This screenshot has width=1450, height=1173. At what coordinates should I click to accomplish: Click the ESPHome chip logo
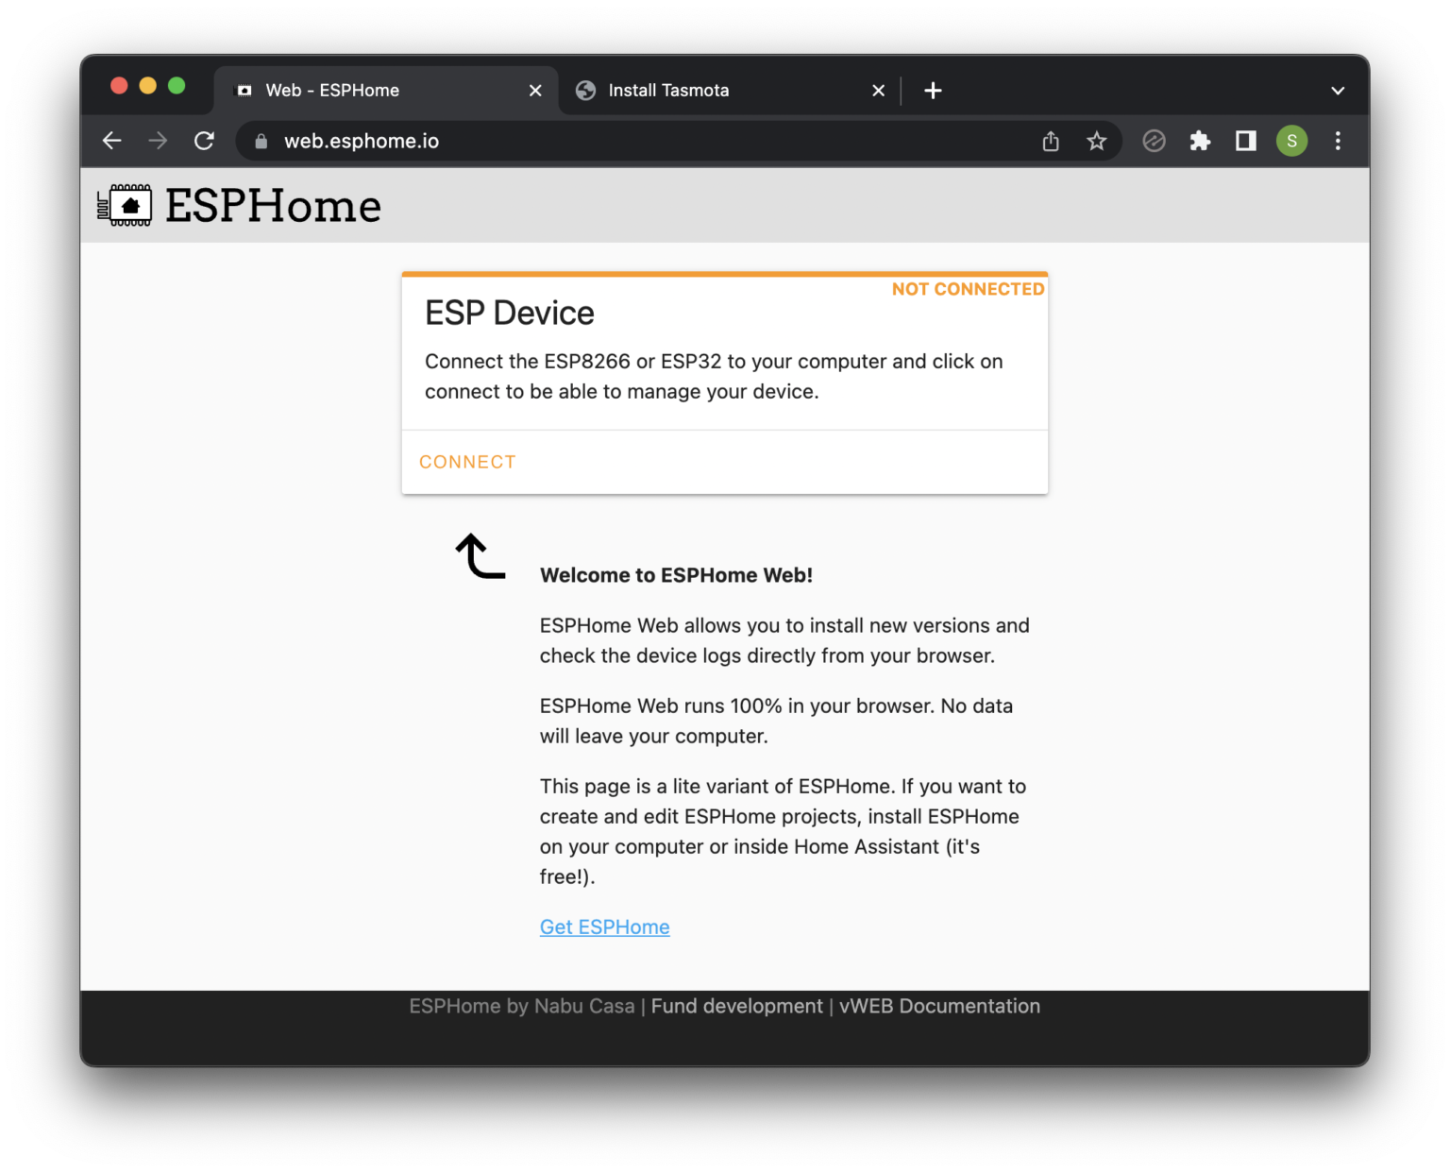125,205
